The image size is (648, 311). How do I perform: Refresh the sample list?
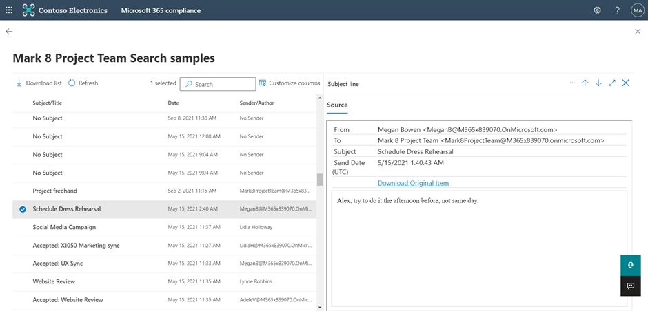[83, 83]
